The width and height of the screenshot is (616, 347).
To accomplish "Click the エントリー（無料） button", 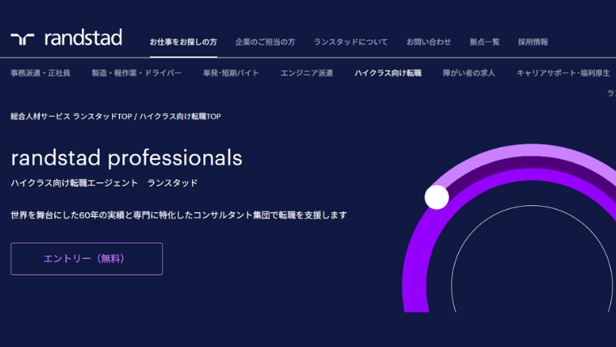I will (87, 259).
